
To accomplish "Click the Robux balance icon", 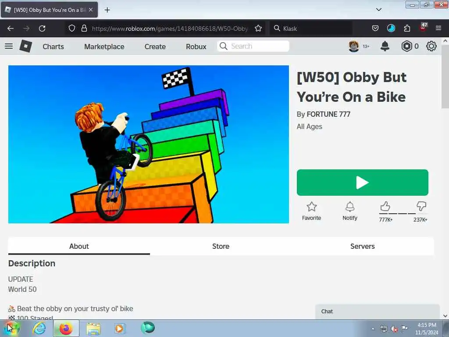I will pyautogui.click(x=406, y=46).
